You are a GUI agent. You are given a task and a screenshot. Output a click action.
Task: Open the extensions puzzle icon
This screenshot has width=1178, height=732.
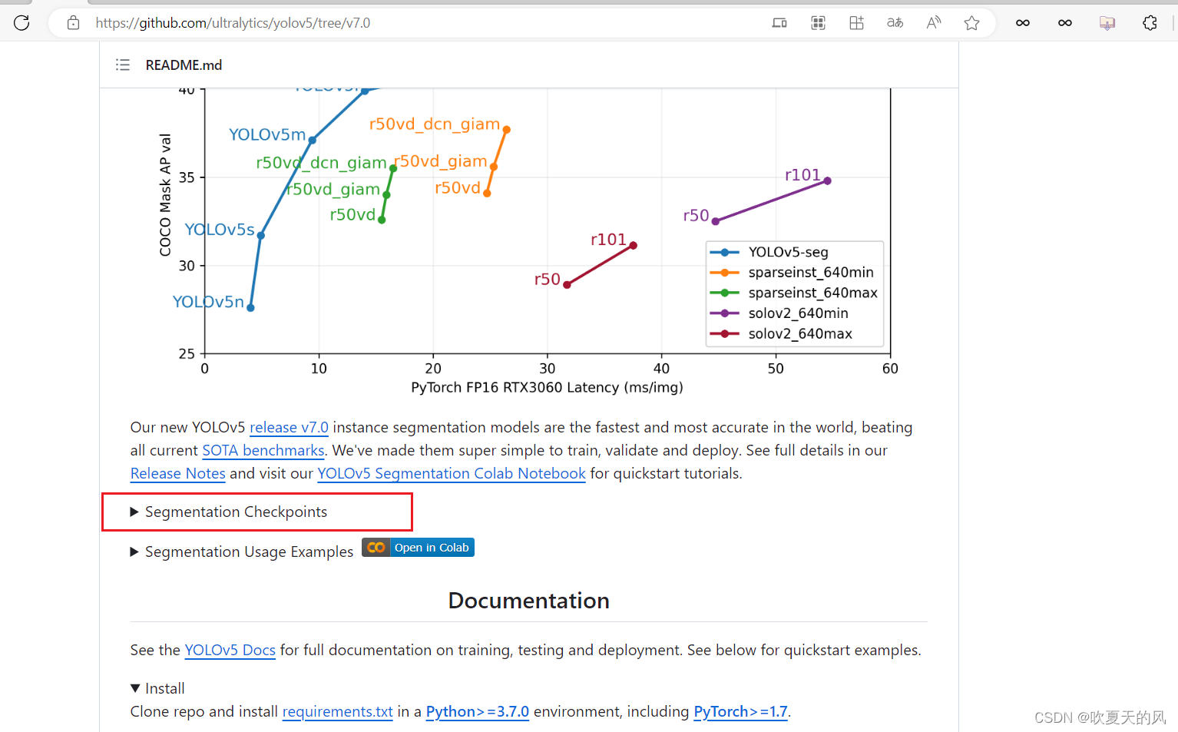1150,23
